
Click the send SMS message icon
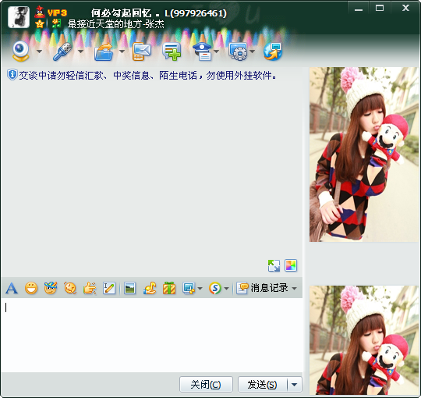click(141, 52)
